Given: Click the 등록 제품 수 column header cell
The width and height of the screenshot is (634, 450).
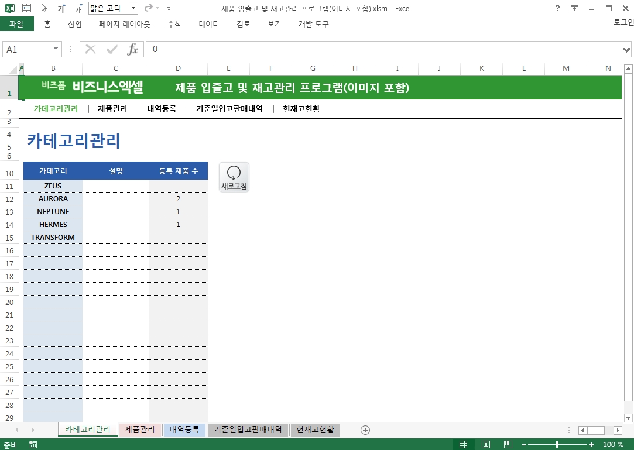Looking at the screenshot, I should click(x=179, y=171).
